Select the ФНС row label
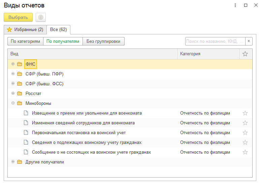 (x=31, y=64)
